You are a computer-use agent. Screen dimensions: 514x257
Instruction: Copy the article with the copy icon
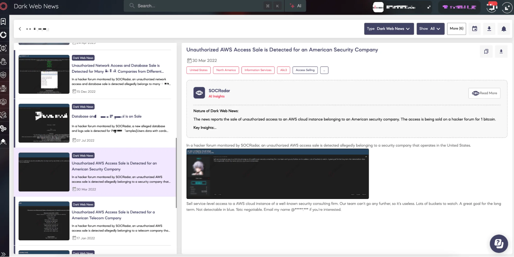click(x=486, y=51)
